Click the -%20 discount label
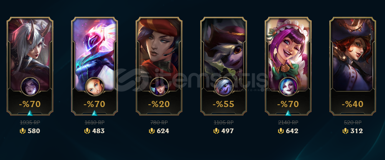 pyautogui.click(x=159, y=104)
